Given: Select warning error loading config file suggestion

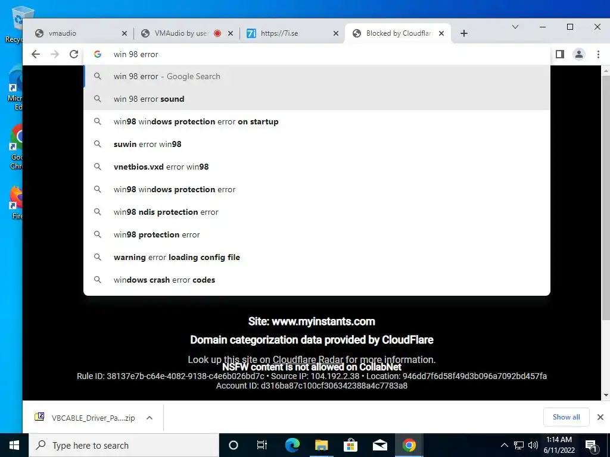Looking at the screenshot, I should coord(317,257).
